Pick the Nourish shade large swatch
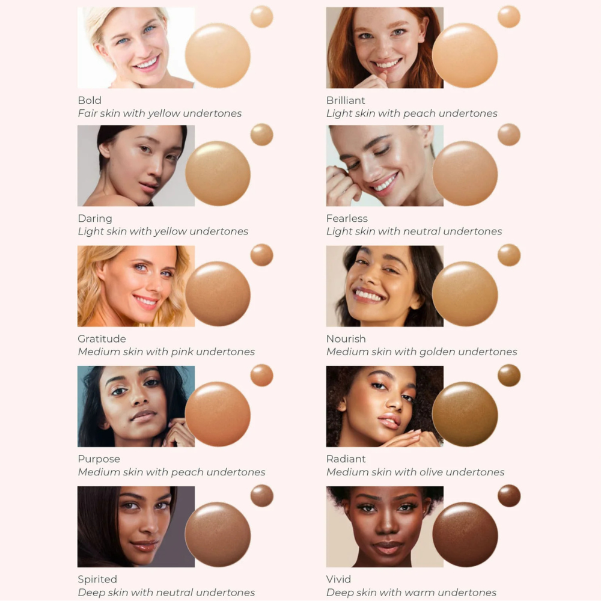Screen dimensions: 601x601 pos(465,294)
